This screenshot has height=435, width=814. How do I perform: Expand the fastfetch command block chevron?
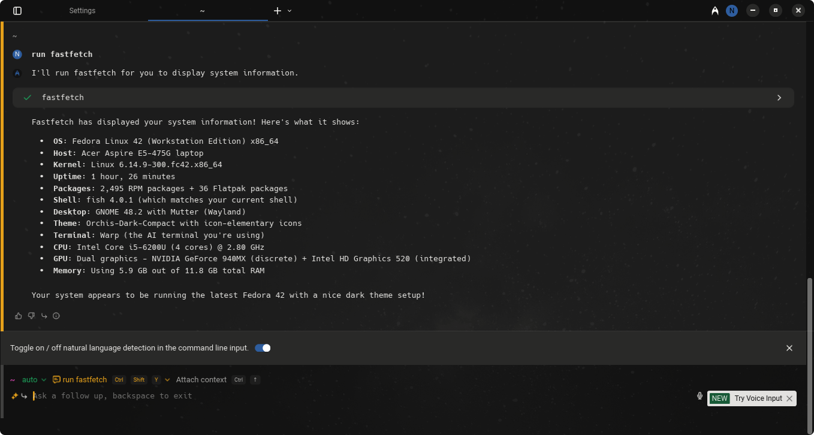tap(779, 98)
